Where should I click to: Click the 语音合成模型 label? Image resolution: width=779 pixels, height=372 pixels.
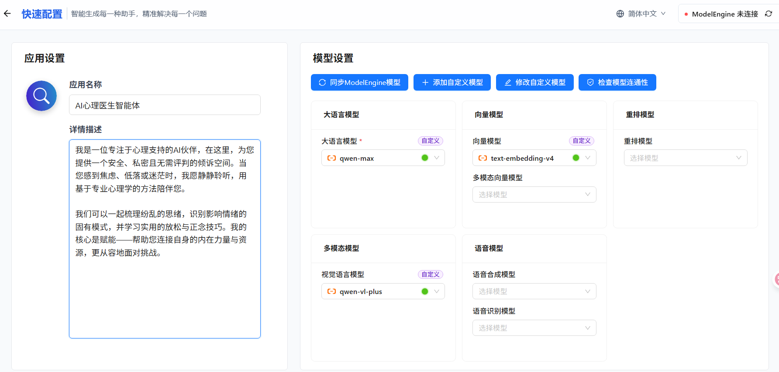494,274
